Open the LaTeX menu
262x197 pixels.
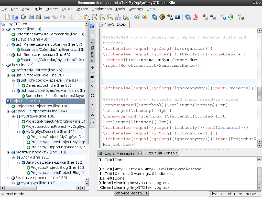[x=67, y=9]
